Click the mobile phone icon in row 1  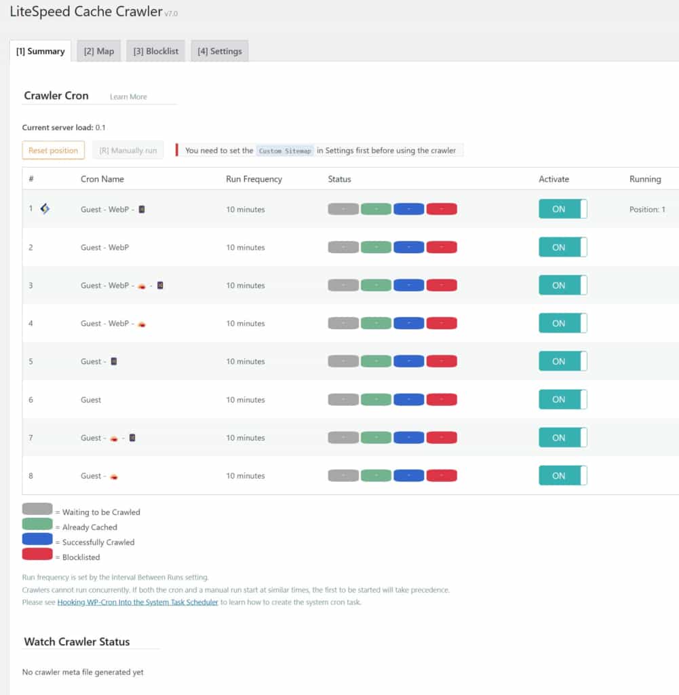pyautogui.click(x=141, y=209)
